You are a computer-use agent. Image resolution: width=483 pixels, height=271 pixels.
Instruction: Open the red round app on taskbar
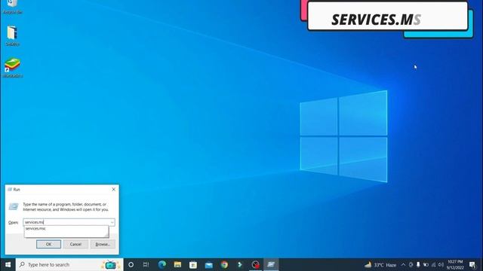click(x=255, y=264)
